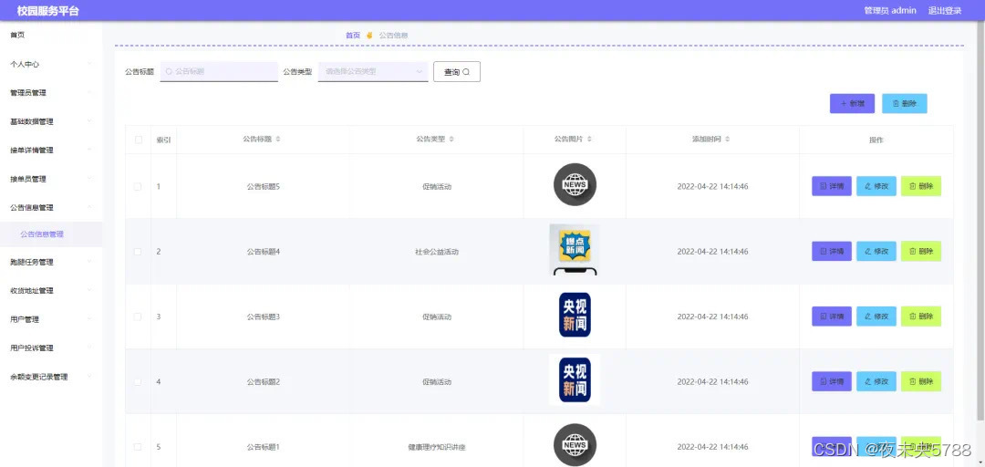Click the 操作 column header
The height and width of the screenshot is (467, 985).
[876, 140]
